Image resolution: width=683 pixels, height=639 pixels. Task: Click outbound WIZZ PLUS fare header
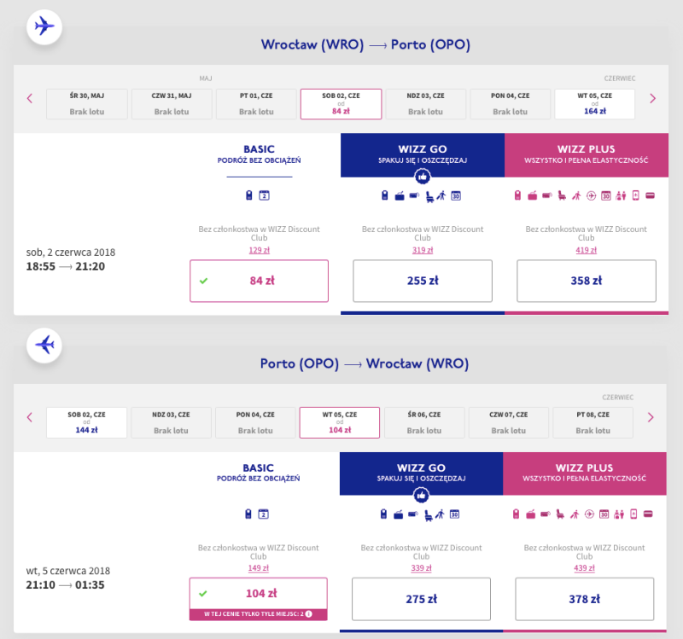587,154
